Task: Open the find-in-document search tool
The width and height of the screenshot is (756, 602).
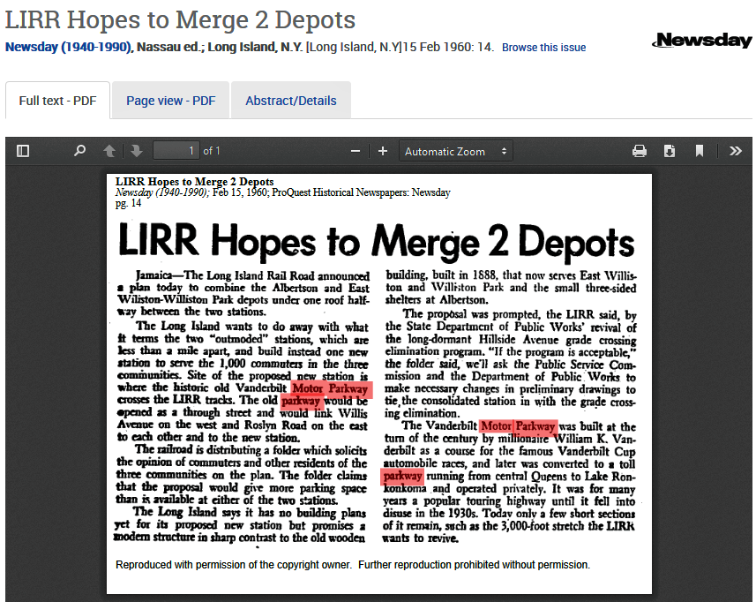Action: tap(79, 151)
